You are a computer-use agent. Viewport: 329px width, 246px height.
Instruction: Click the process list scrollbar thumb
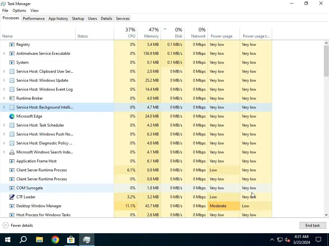point(326,61)
